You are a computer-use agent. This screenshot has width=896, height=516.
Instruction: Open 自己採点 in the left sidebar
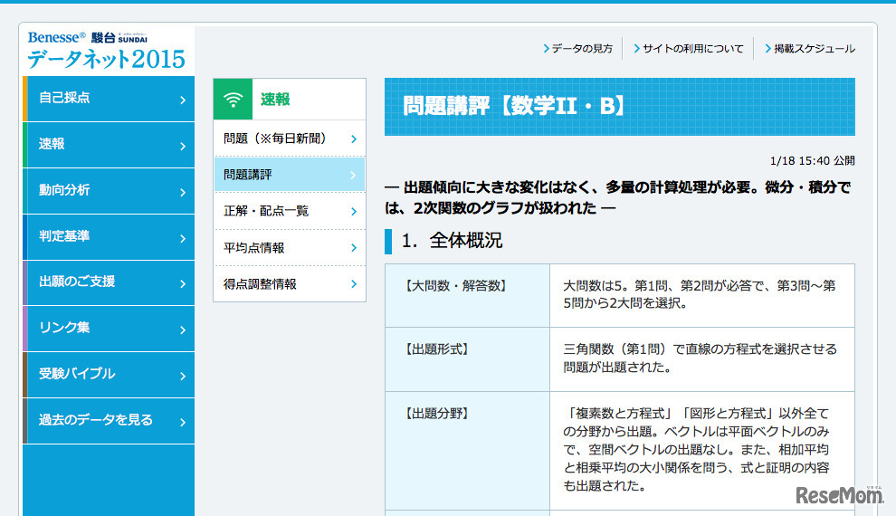(x=109, y=99)
